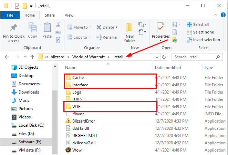Open the Easy access menu icon
Viewport: 228px width, 155px height.
pos(142,32)
